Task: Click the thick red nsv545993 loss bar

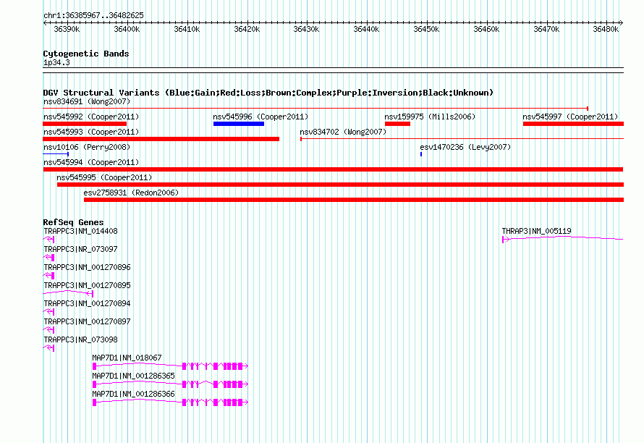Action: (161, 139)
